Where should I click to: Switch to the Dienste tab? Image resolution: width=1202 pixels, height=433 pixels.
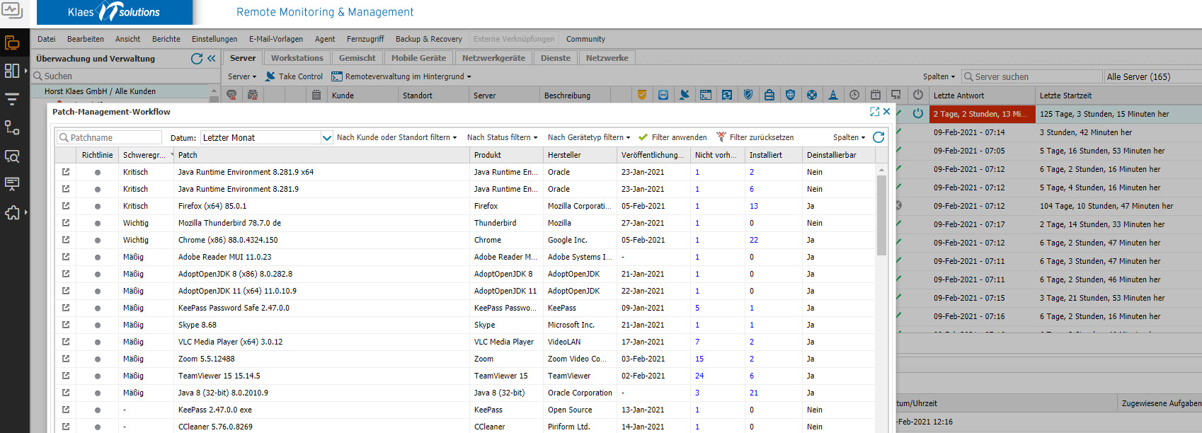click(556, 58)
